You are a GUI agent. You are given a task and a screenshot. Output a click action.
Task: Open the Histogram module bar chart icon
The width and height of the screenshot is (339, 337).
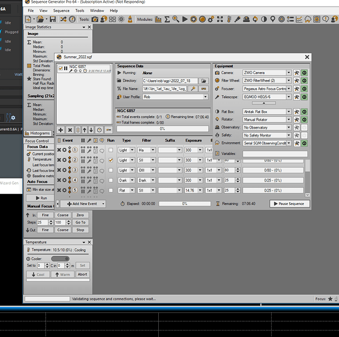click(x=158, y=19)
